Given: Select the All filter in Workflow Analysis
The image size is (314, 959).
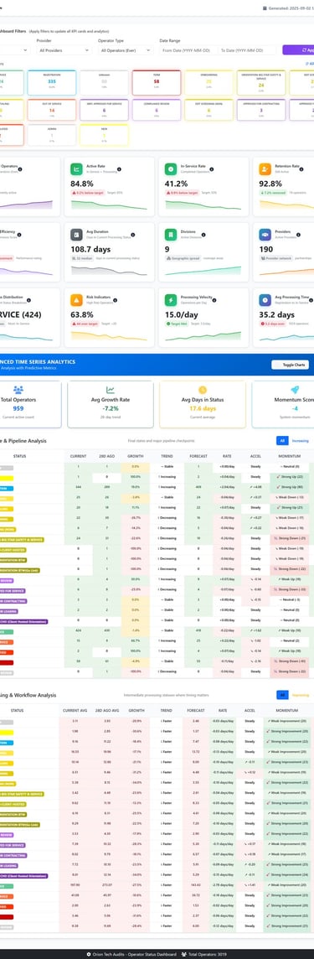Looking at the screenshot, I should [282, 695].
